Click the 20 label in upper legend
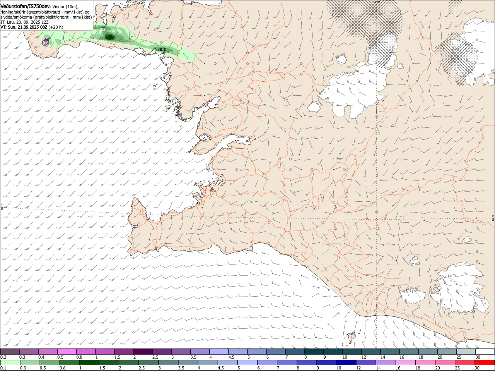Viewport: 495px width, 371px height. (x=440, y=357)
